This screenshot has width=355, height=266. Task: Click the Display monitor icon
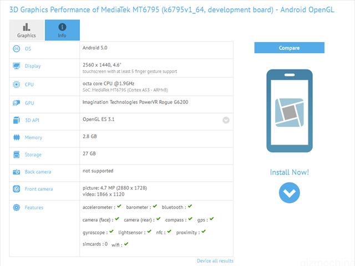point(16,66)
